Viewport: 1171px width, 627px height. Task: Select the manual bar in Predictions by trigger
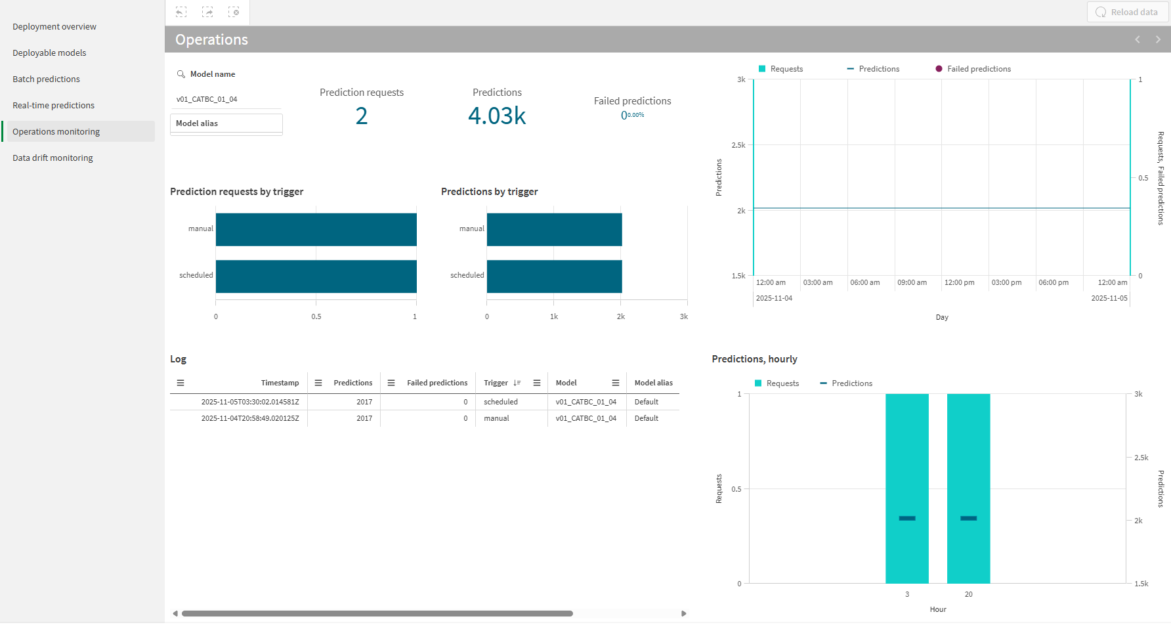point(554,229)
